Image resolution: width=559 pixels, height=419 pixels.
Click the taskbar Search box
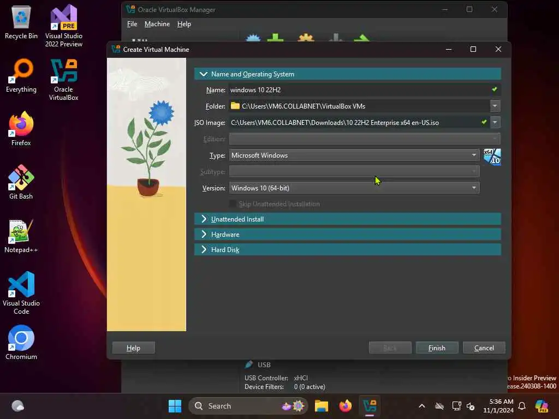[248, 406]
